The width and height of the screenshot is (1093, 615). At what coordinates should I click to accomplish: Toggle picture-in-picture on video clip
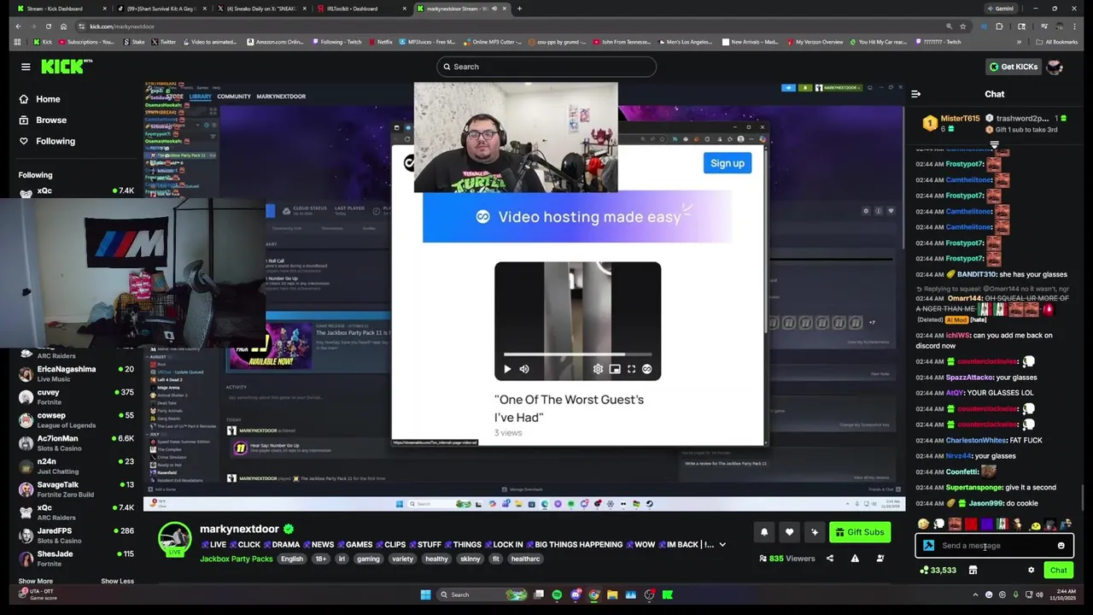coord(615,369)
